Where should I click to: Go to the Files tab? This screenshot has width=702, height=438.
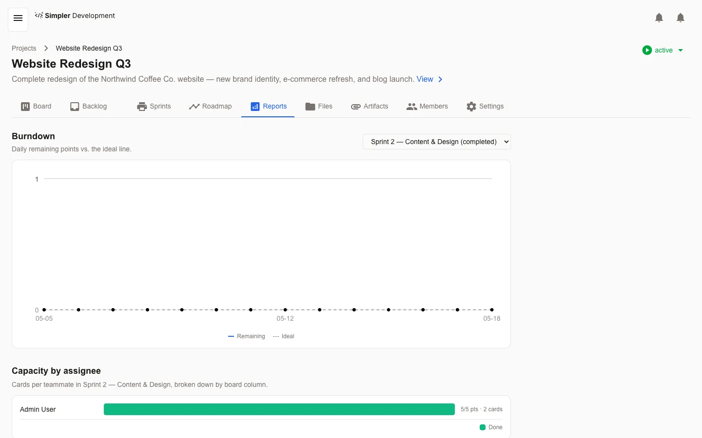click(x=319, y=107)
